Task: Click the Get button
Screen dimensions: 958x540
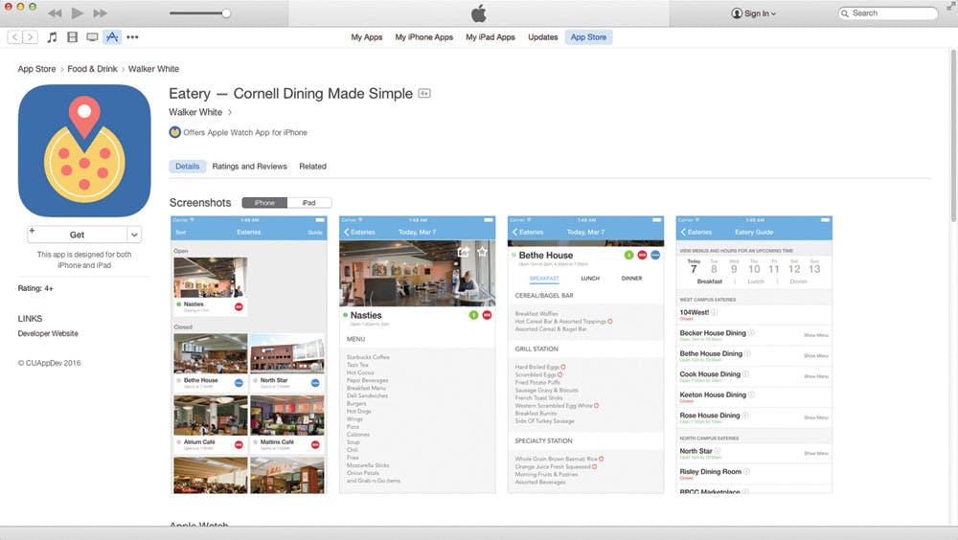Action: 77,235
